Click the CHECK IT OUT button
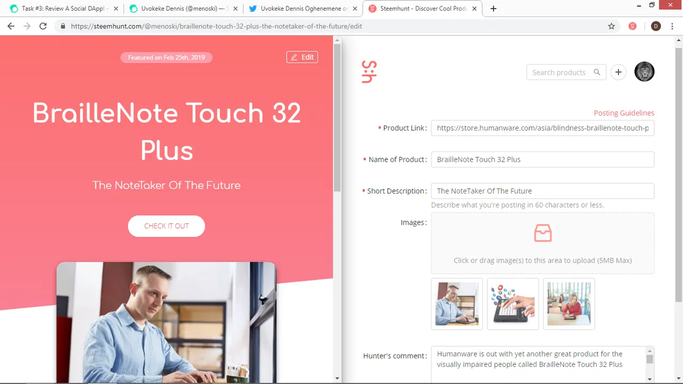Screen dimensions: 683x384 point(166,226)
